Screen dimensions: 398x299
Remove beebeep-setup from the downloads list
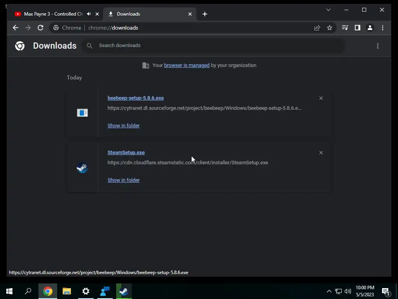321,98
